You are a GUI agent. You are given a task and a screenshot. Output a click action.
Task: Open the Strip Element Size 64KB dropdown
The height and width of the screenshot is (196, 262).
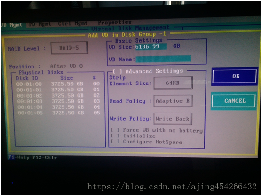click(x=173, y=83)
